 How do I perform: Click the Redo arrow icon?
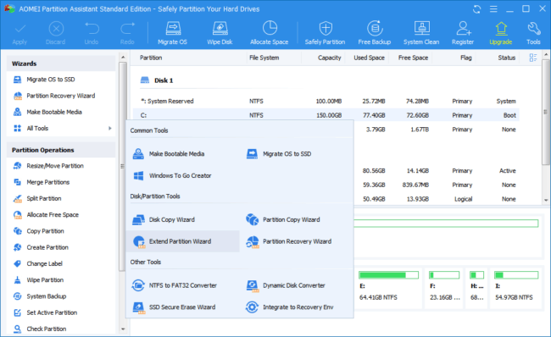(127, 33)
